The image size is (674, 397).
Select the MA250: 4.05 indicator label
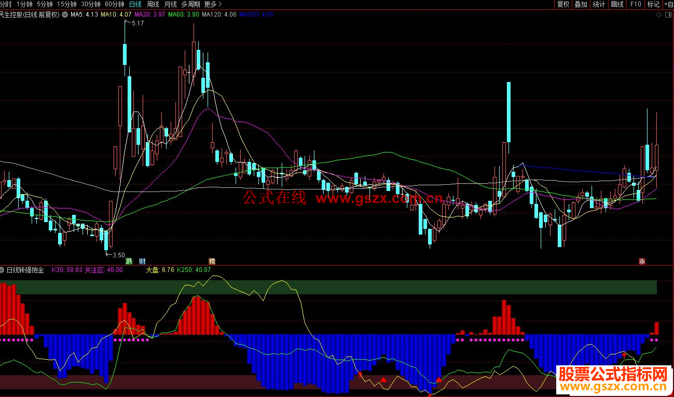coord(256,15)
